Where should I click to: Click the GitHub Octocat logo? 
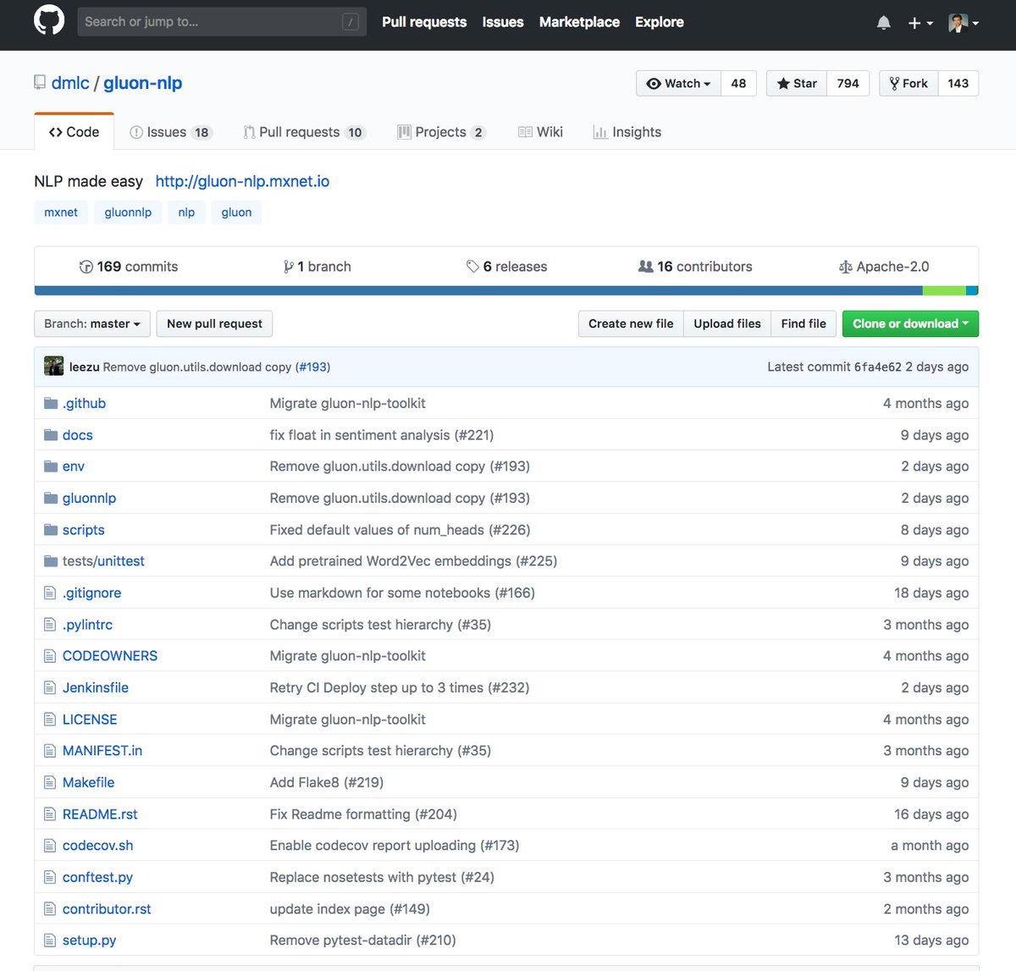(x=49, y=20)
